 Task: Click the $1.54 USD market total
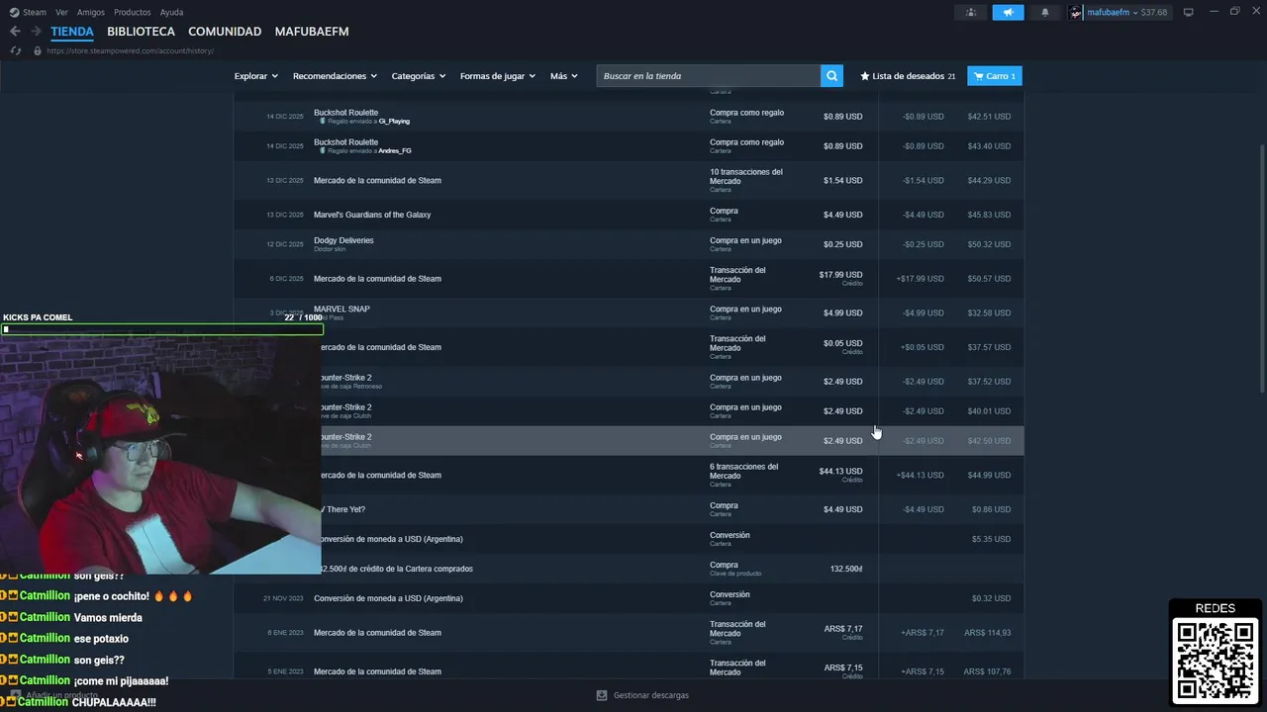point(842,180)
